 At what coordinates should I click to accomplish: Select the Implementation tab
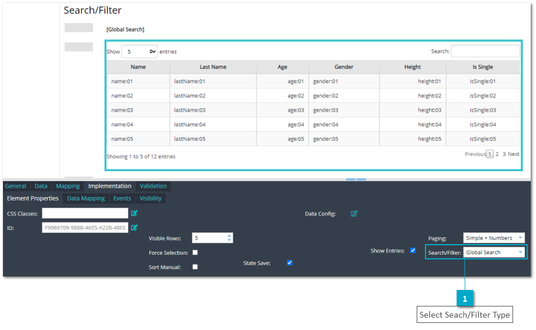(x=110, y=186)
